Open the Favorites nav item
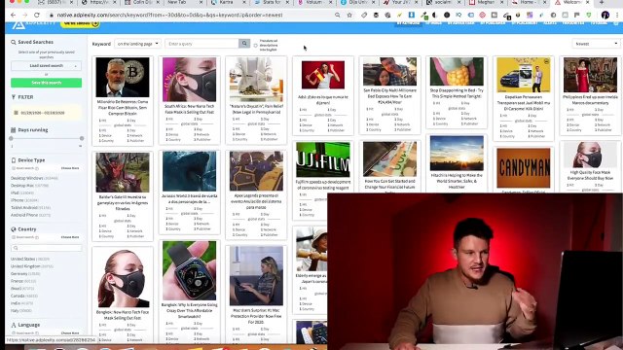 coord(573,23)
